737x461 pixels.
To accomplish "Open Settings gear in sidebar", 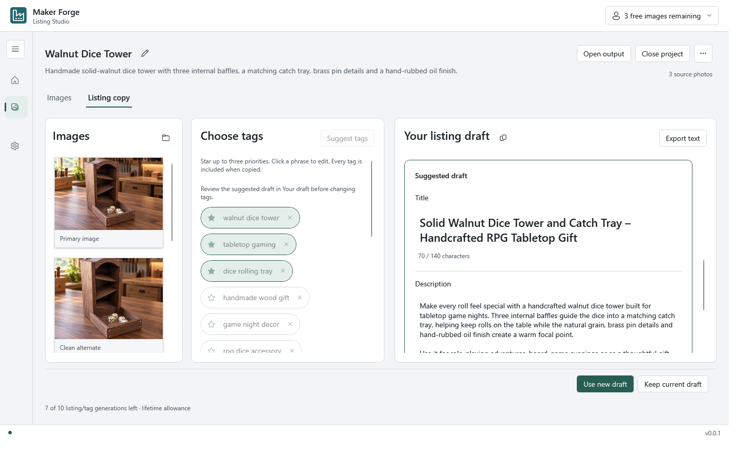I will tap(15, 146).
